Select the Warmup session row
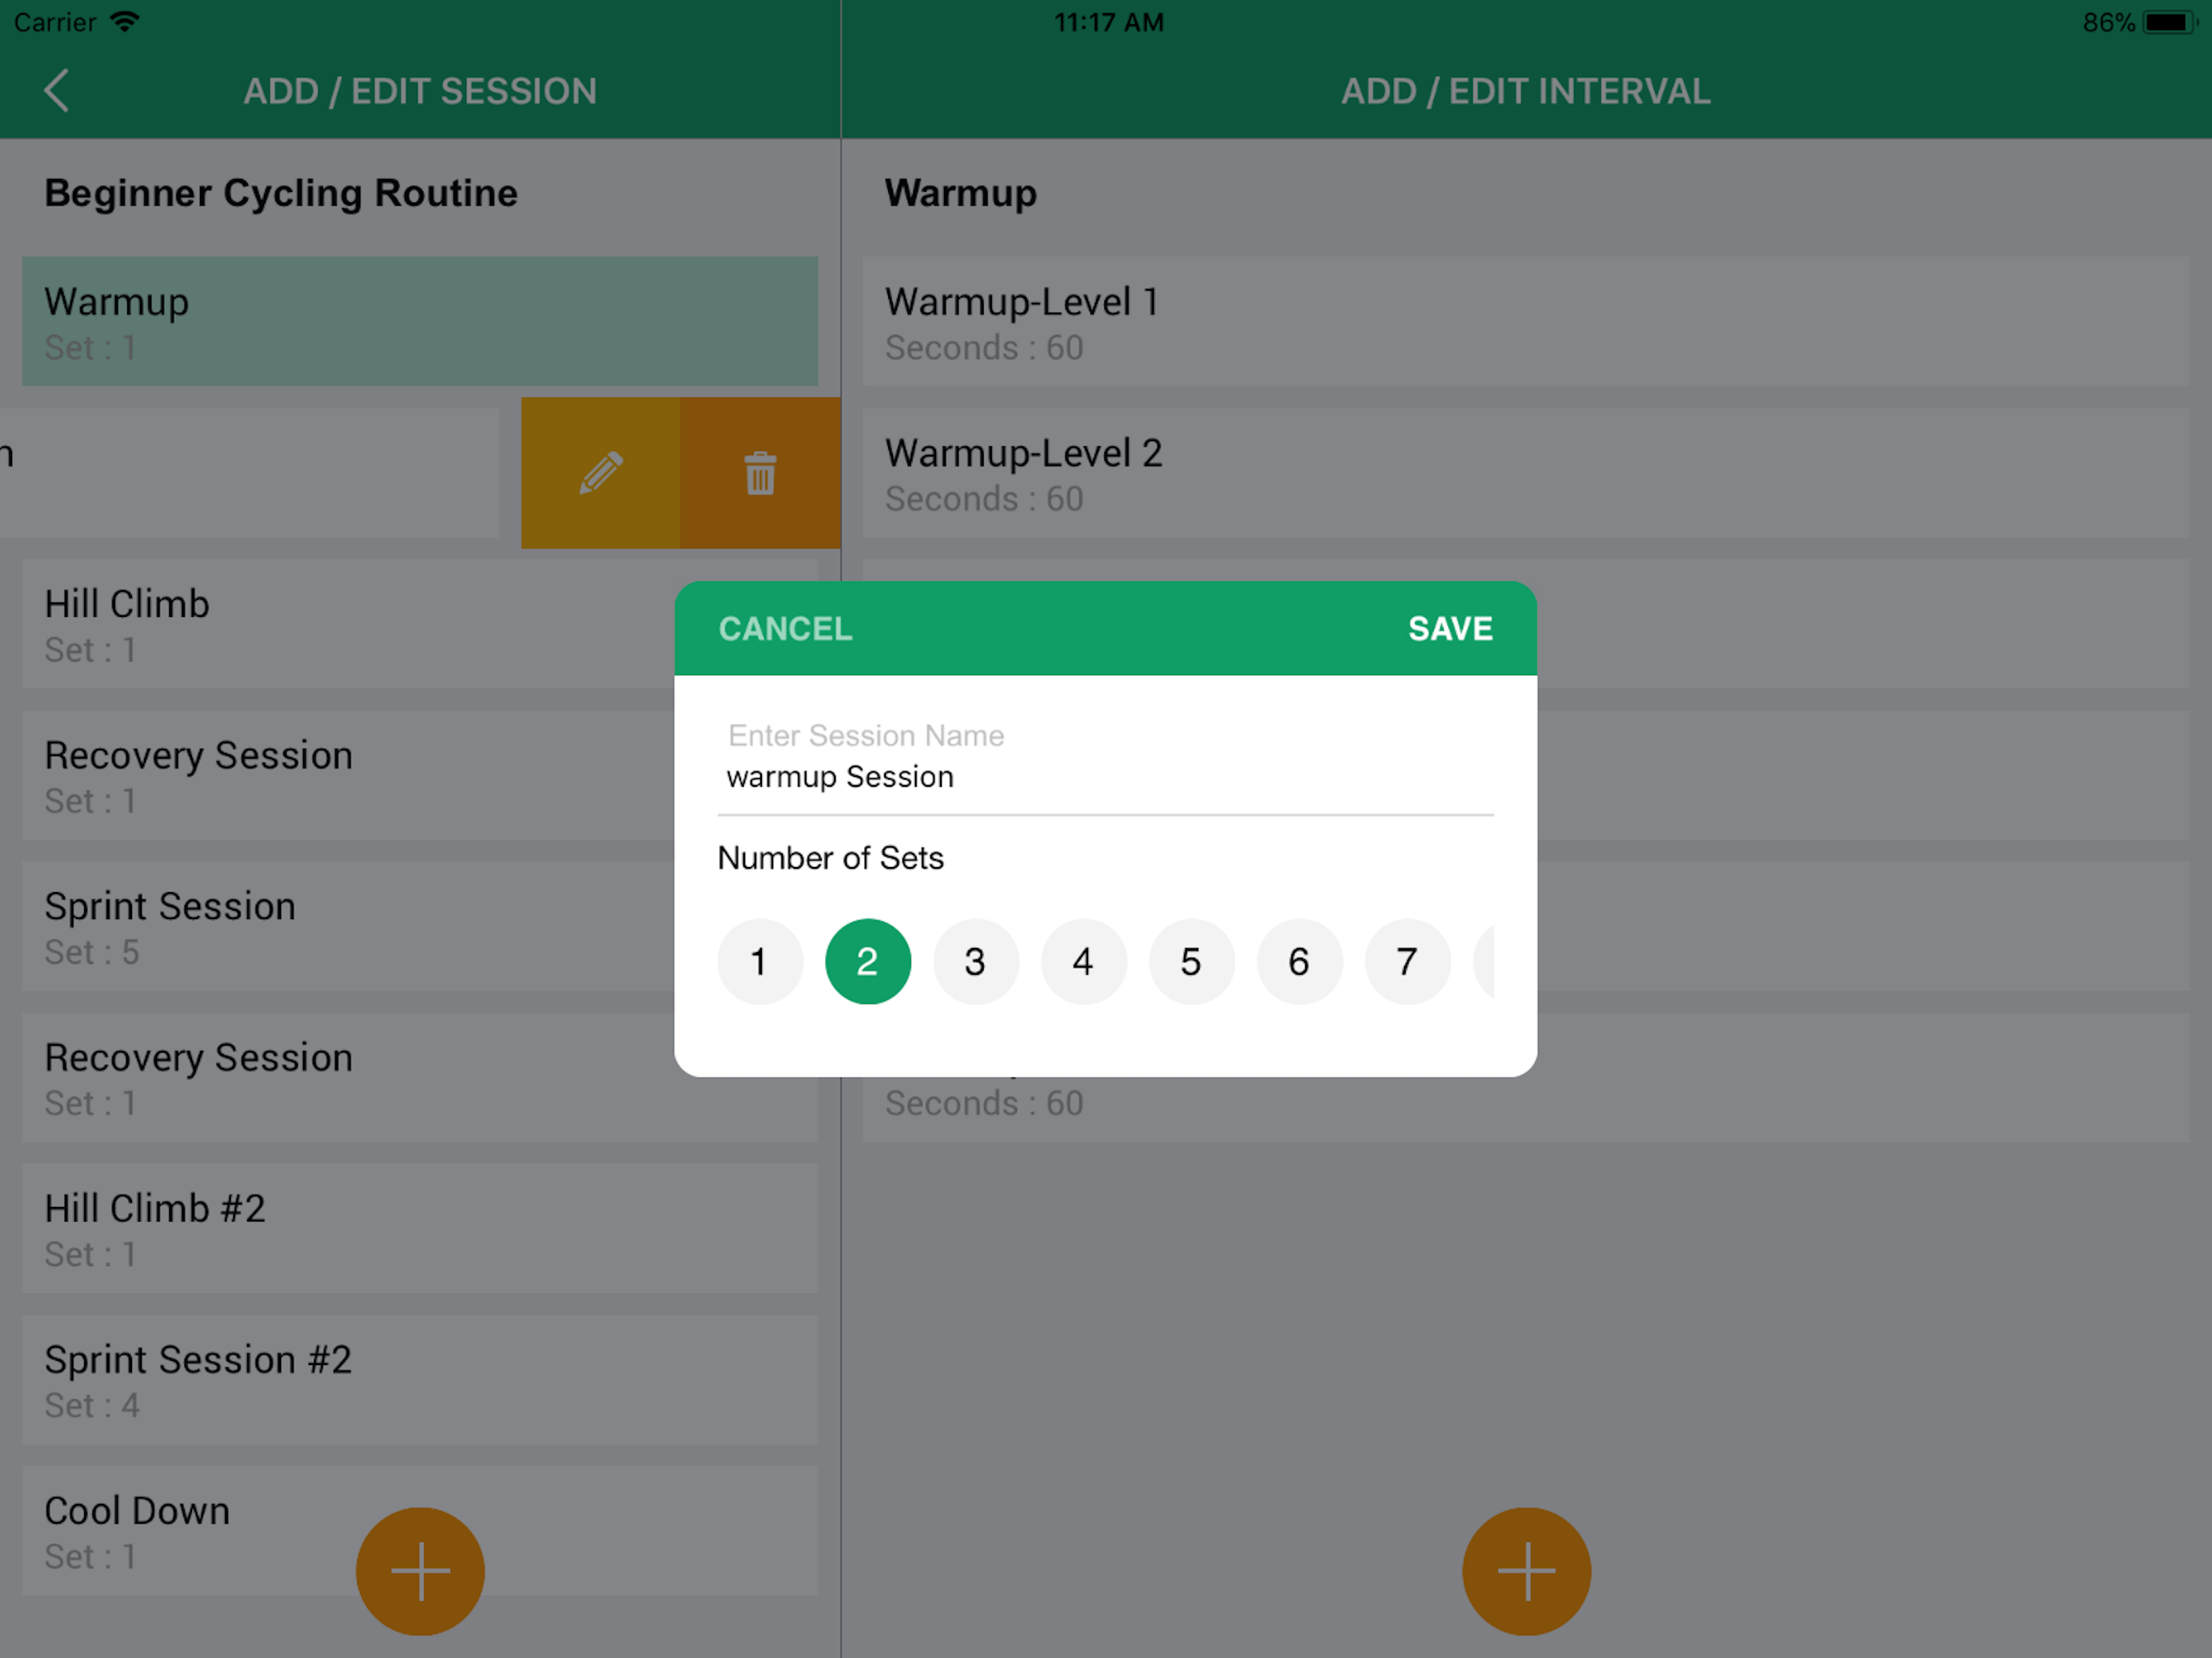The width and height of the screenshot is (2212, 1658). [x=420, y=322]
